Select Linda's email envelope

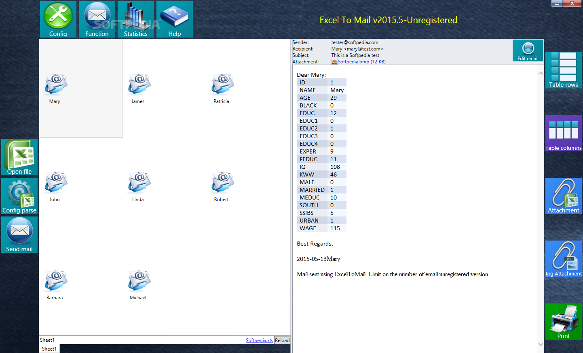point(139,182)
